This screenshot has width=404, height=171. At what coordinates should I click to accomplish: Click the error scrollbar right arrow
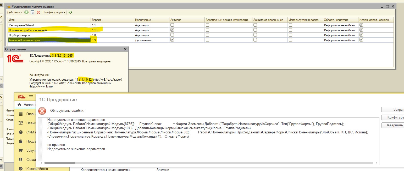point(376,163)
